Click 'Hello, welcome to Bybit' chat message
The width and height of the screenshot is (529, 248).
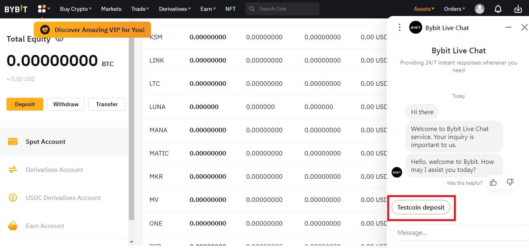tap(454, 165)
